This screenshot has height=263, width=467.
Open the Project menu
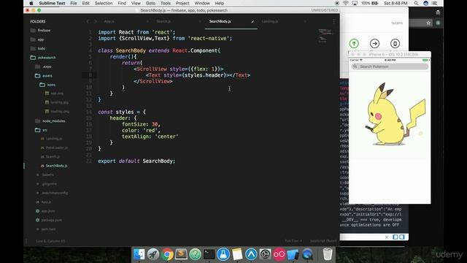pos(182,3)
